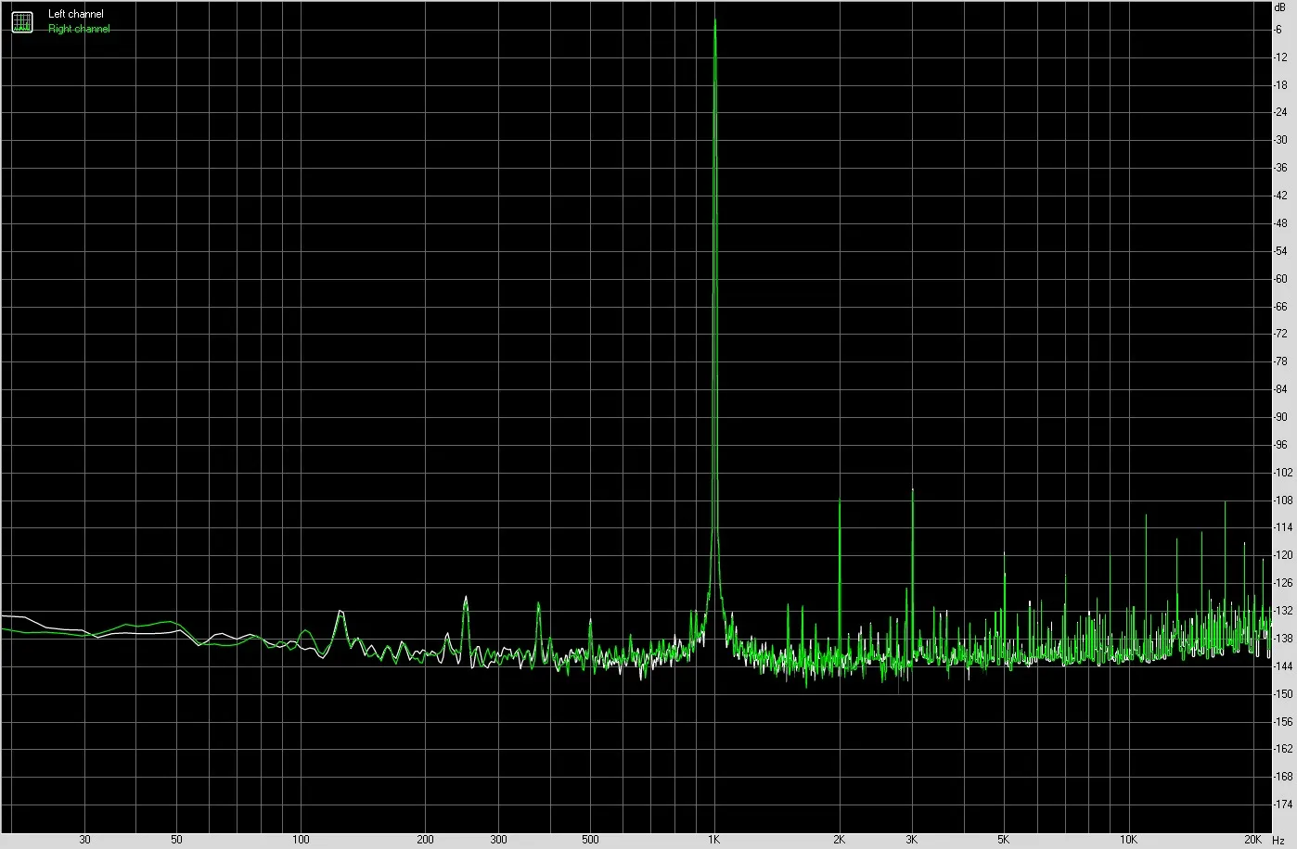Image resolution: width=1297 pixels, height=849 pixels.
Task: Click the -114 dB scale label
Action: point(1283,527)
